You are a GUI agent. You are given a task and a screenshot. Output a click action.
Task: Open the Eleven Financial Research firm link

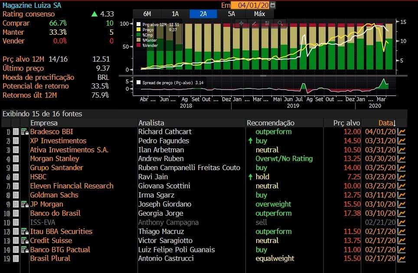72,186
